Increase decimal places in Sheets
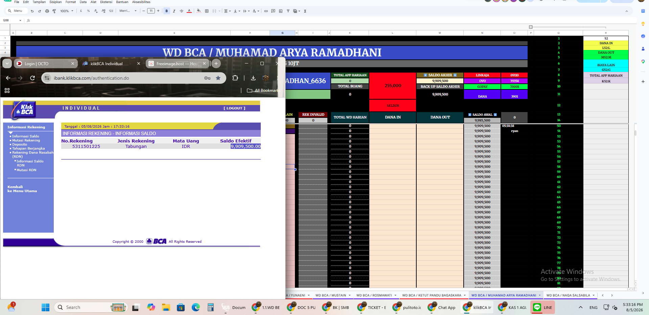 click(x=103, y=11)
